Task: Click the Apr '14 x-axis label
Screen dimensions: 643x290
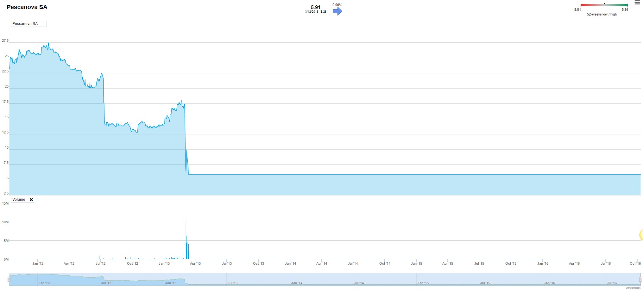Action: [321, 263]
